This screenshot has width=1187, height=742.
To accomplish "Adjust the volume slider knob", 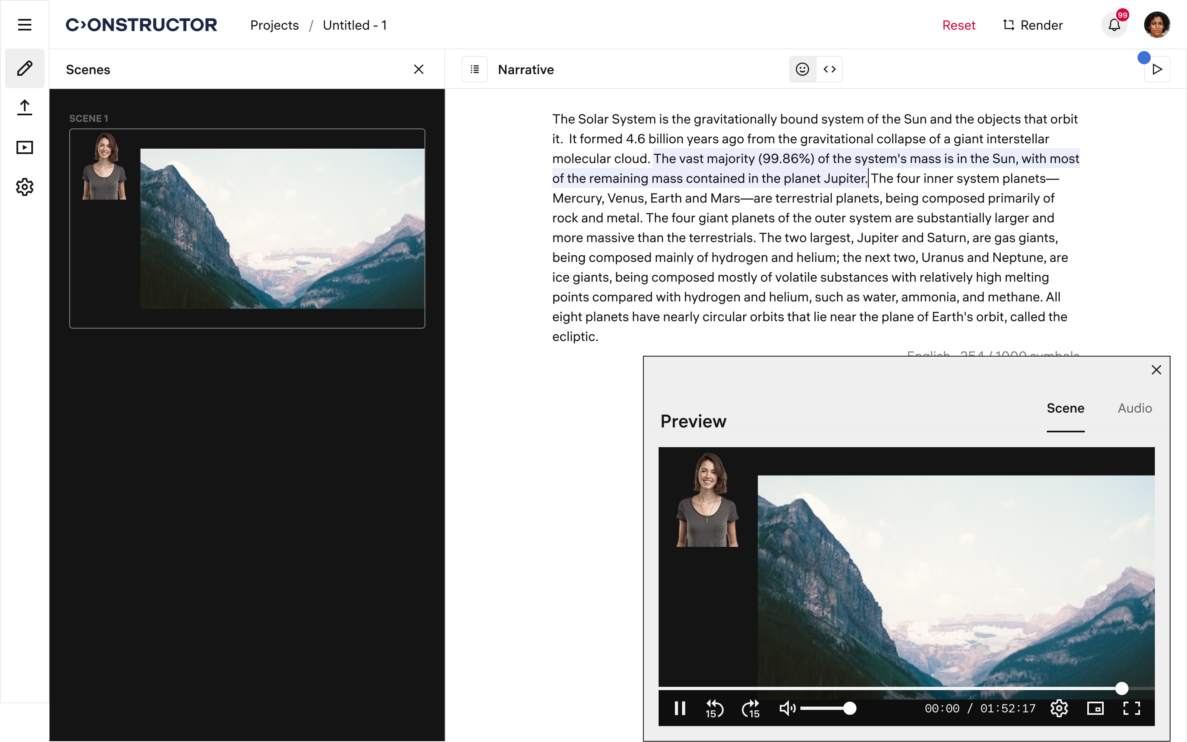I will coord(849,708).
